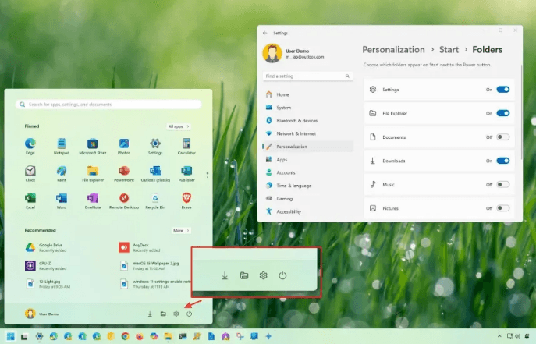Expand More recommended items

tap(181, 231)
